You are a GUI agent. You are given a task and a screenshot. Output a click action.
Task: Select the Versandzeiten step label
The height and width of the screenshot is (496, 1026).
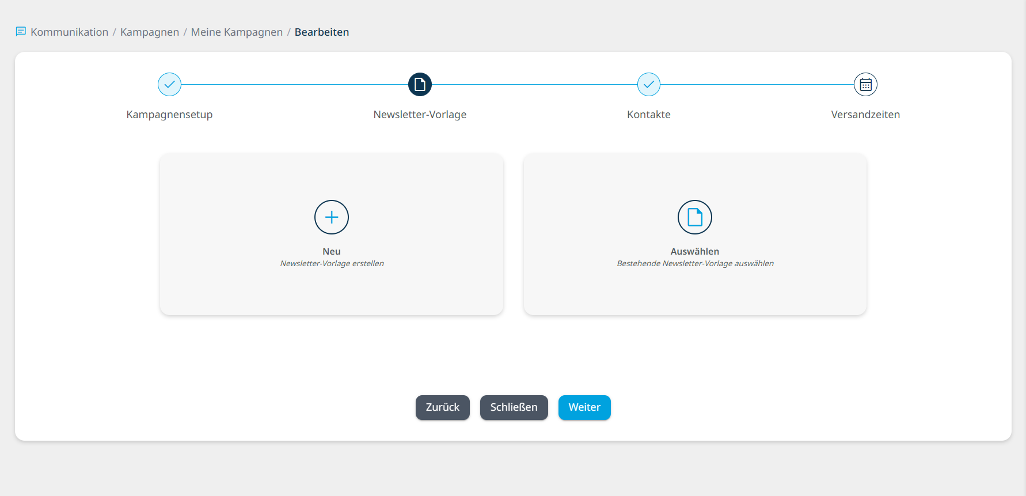coord(865,115)
